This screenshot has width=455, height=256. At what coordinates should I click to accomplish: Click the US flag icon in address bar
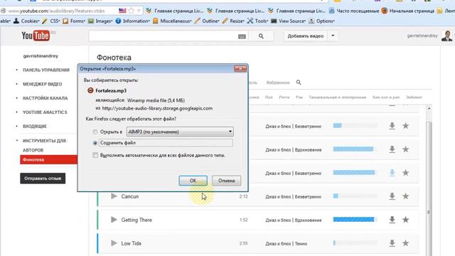click(122, 11)
